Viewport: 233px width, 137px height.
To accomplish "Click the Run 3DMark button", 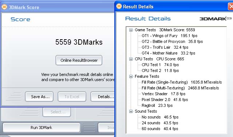I will click(x=41, y=128).
